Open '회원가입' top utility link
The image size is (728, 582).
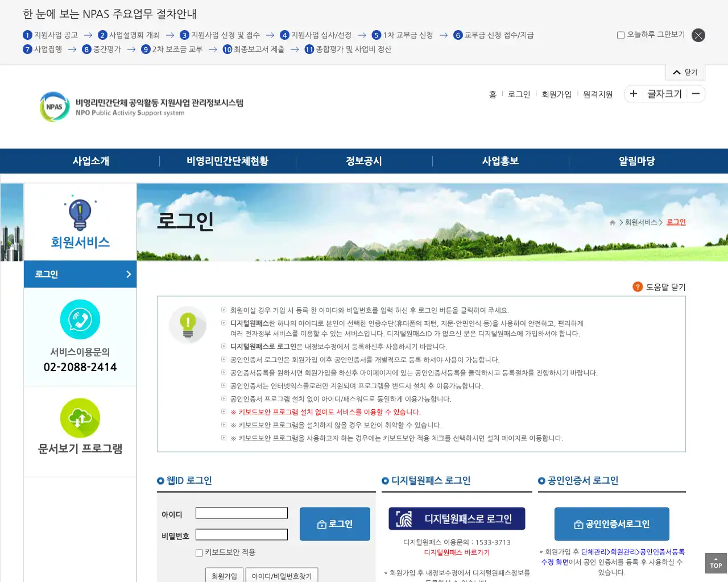click(x=556, y=94)
